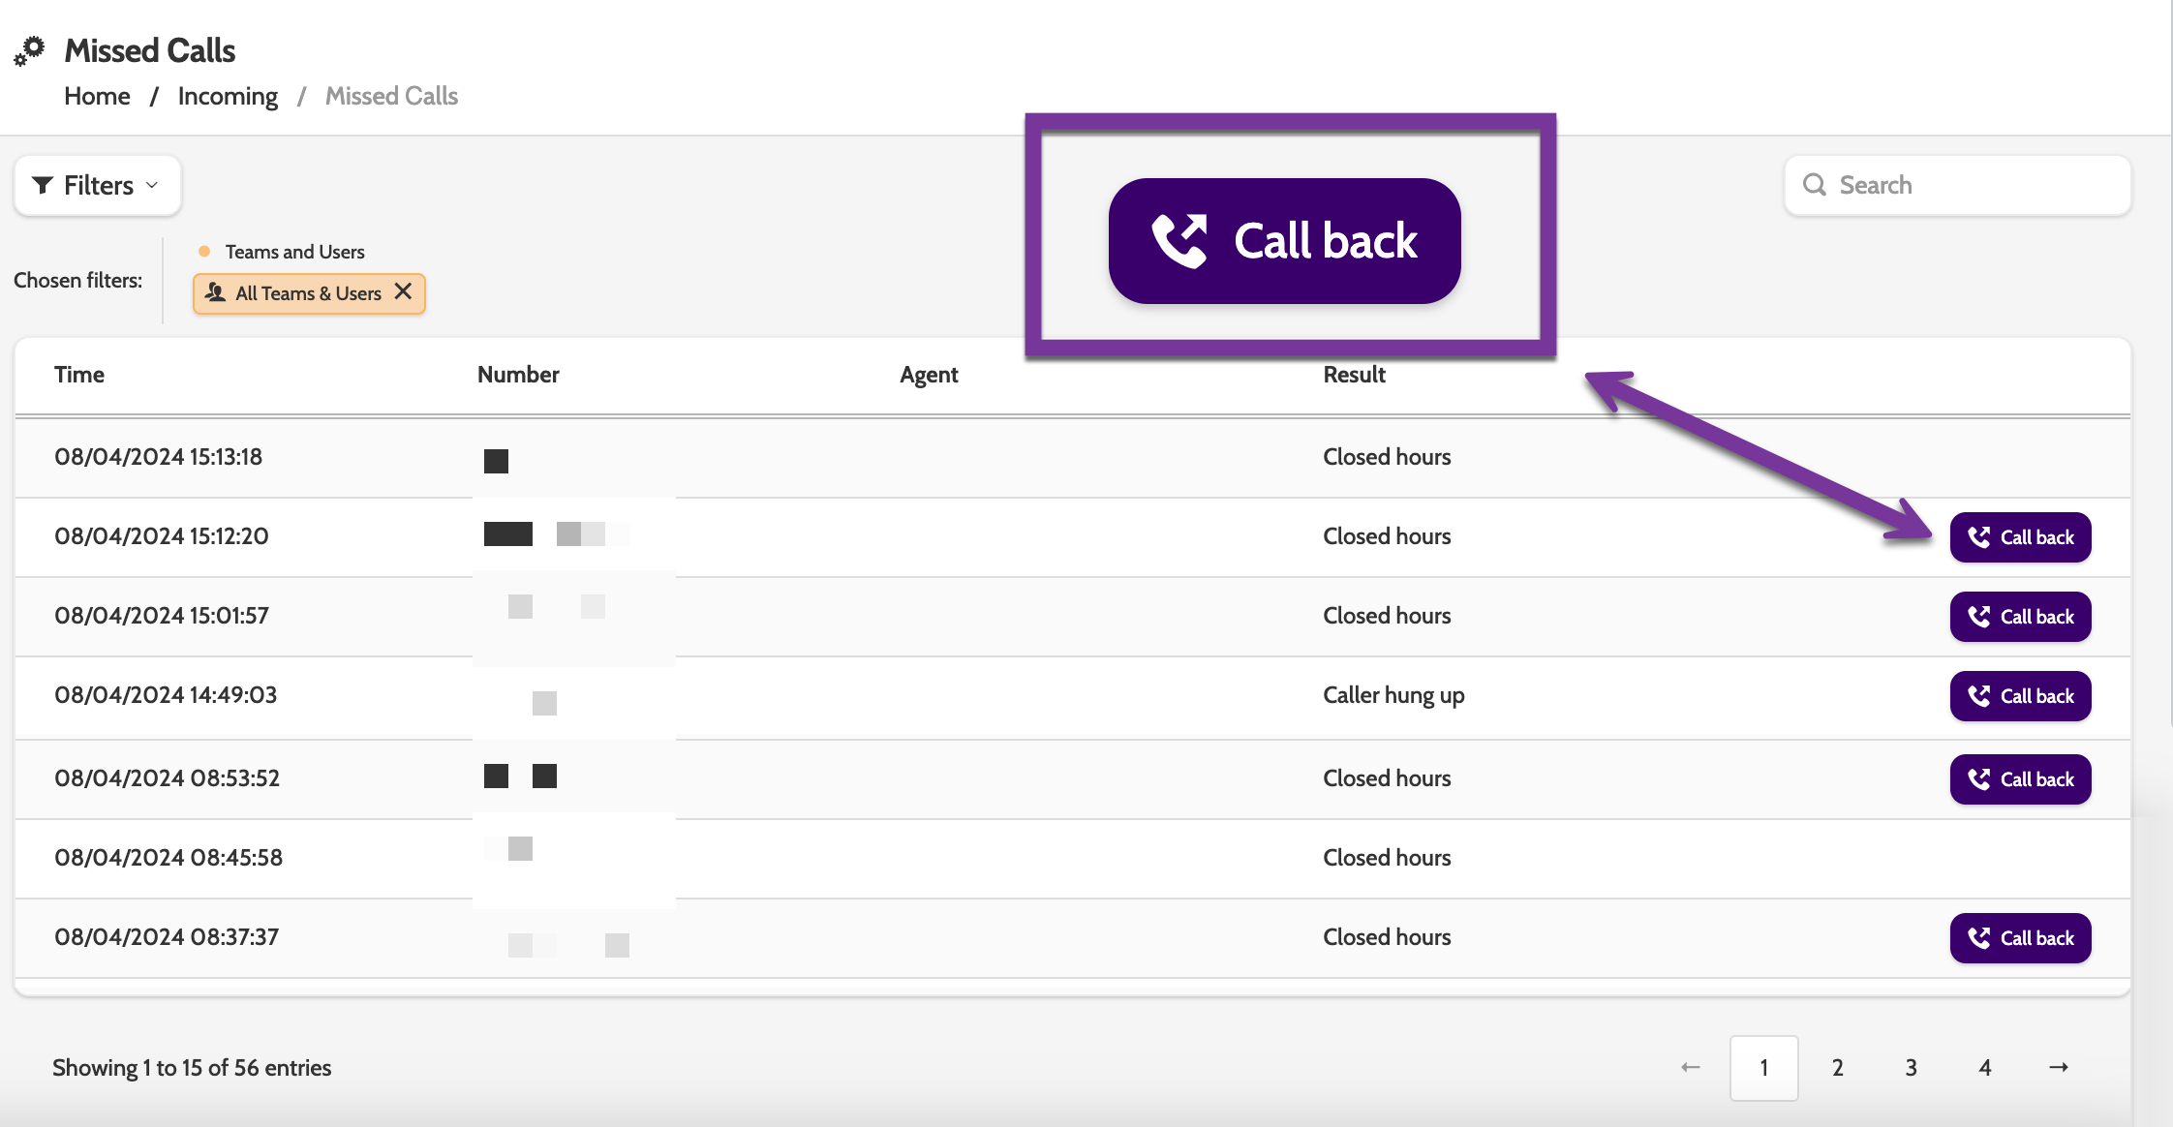Screen dimensions: 2173x1127
Task: Call back the 15:12:20 missed call
Action: pos(2020,537)
